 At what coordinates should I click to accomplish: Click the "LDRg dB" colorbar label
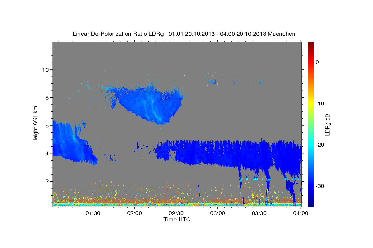pyautogui.click(x=327, y=124)
